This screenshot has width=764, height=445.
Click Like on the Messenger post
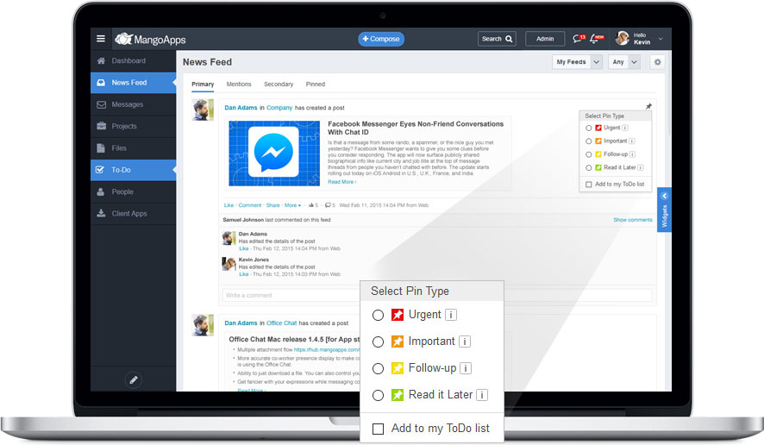(229, 205)
